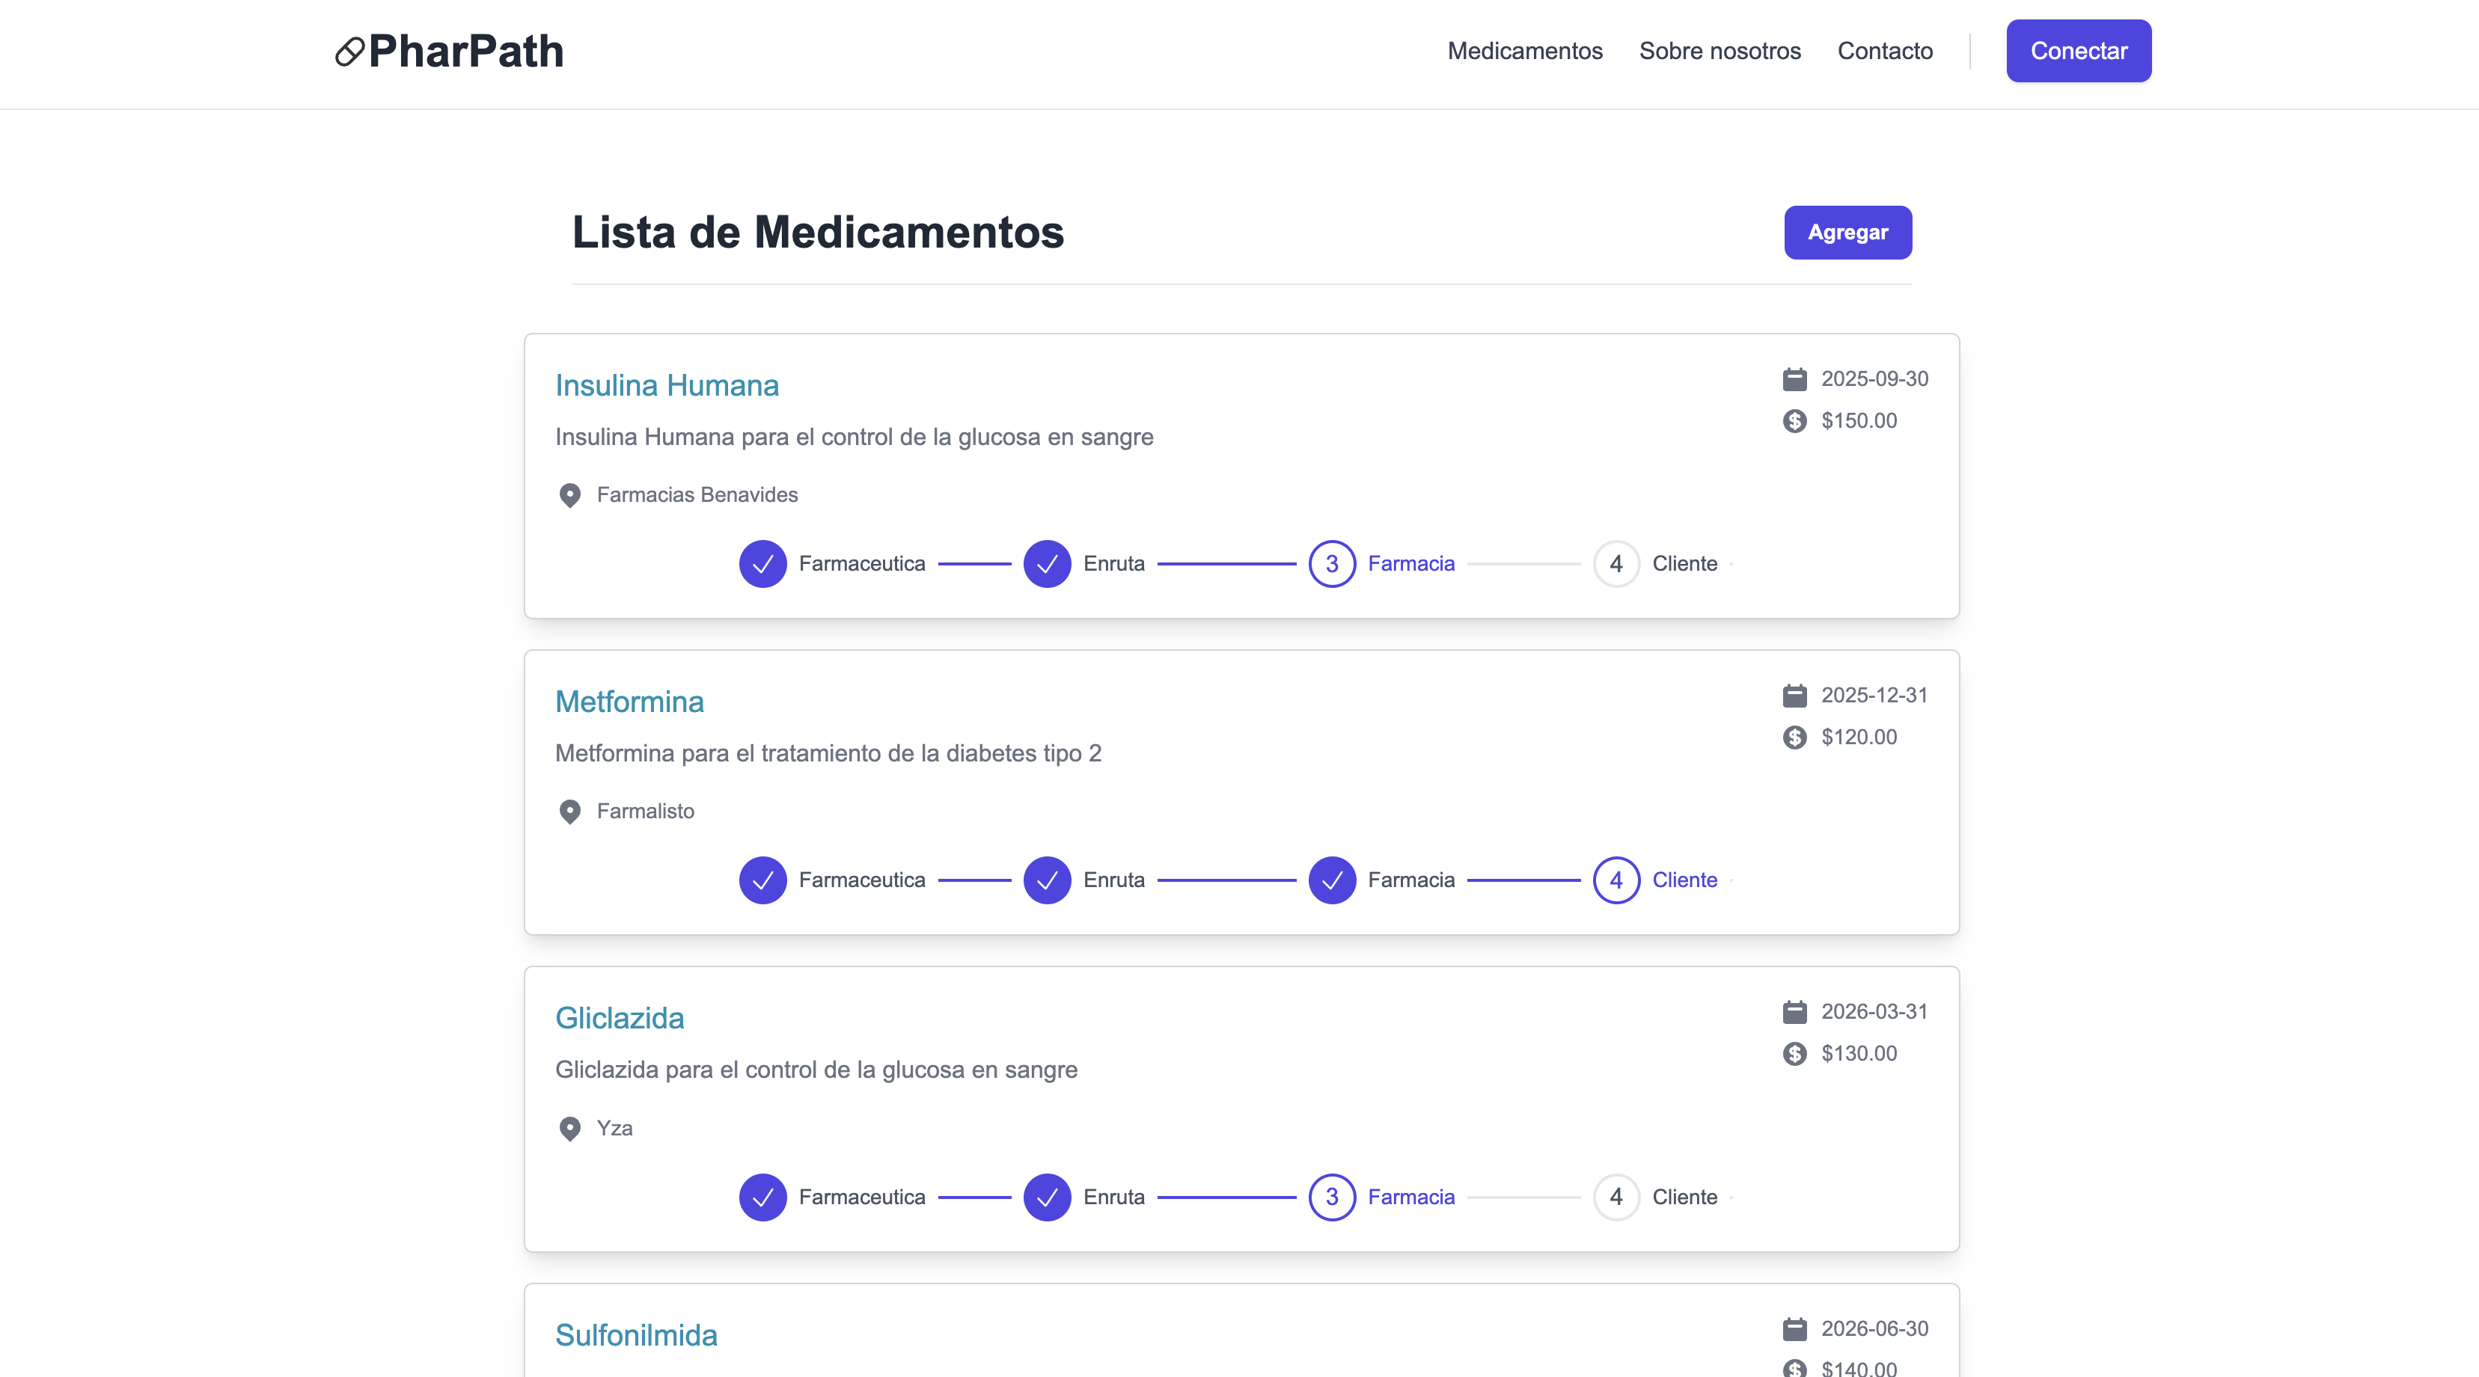Click Gliclazida Enruta checkmark step
This screenshot has width=2479, height=1377.
[x=1047, y=1197]
